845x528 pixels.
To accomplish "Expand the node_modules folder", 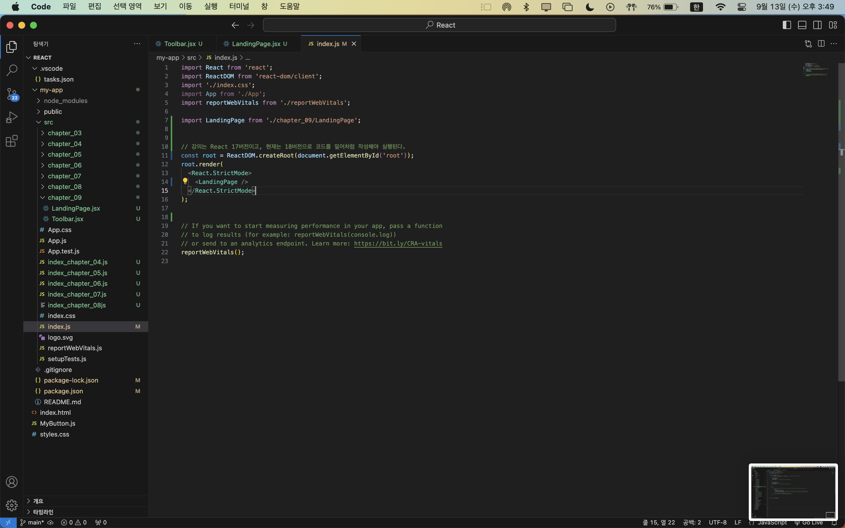I will (x=65, y=101).
